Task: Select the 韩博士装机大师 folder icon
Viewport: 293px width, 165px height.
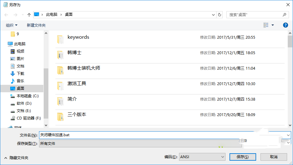Action: (60, 70)
